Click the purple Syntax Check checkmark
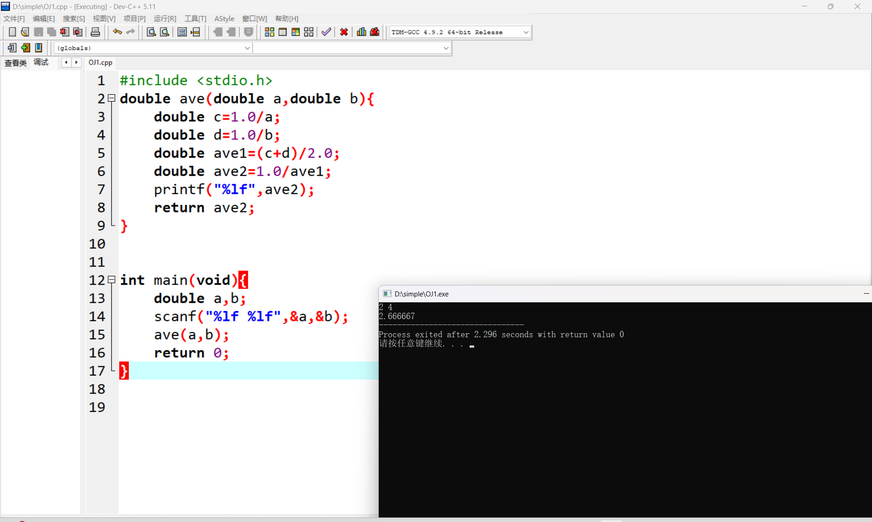 tap(326, 32)
